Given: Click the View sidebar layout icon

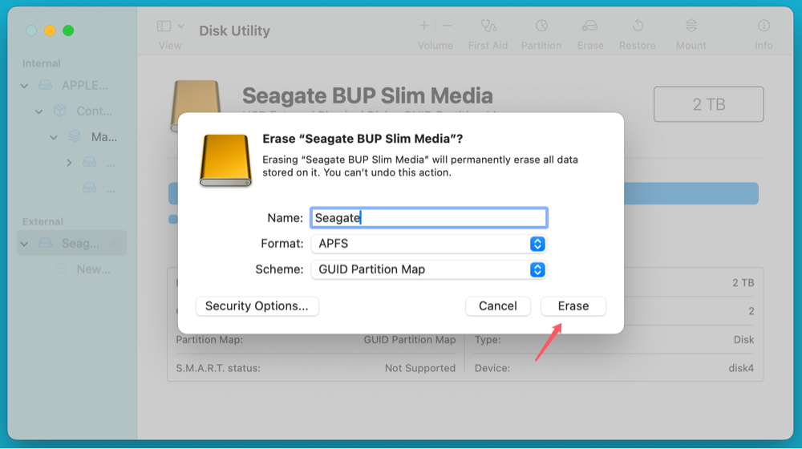Looking at the screenshot, I should point(164,26).
